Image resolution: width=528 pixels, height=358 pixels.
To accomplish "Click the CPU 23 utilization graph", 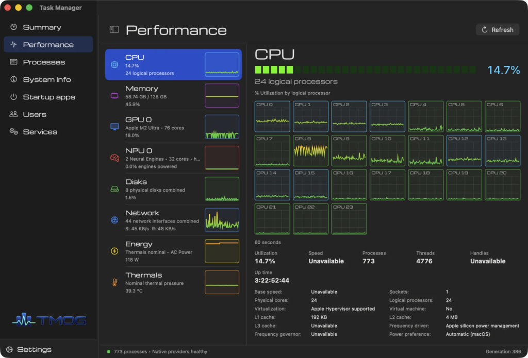I will 349,219.
